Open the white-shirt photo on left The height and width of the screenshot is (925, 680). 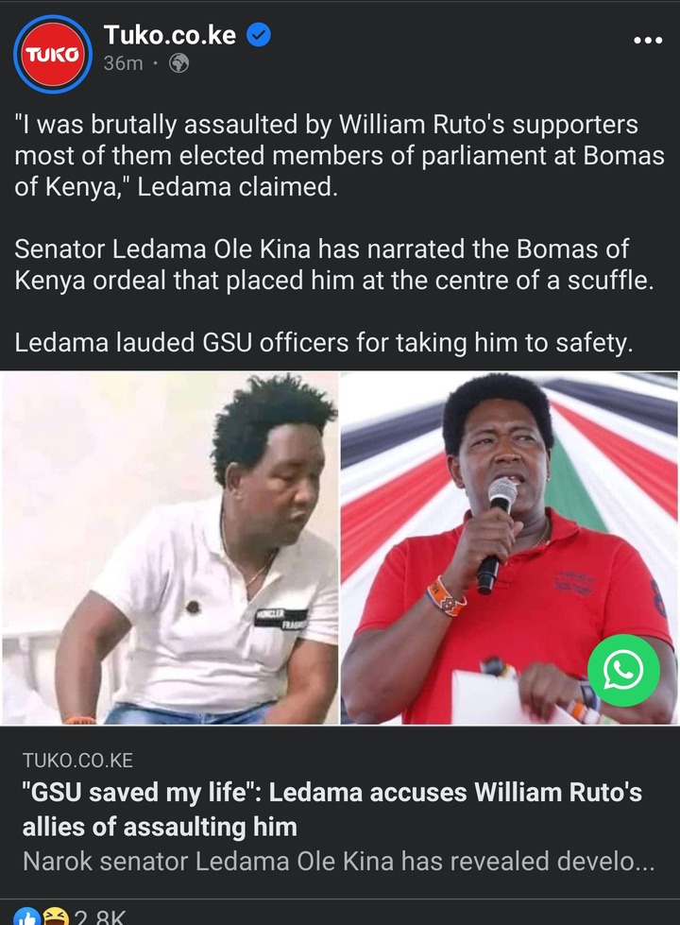[x=170, y=548]
